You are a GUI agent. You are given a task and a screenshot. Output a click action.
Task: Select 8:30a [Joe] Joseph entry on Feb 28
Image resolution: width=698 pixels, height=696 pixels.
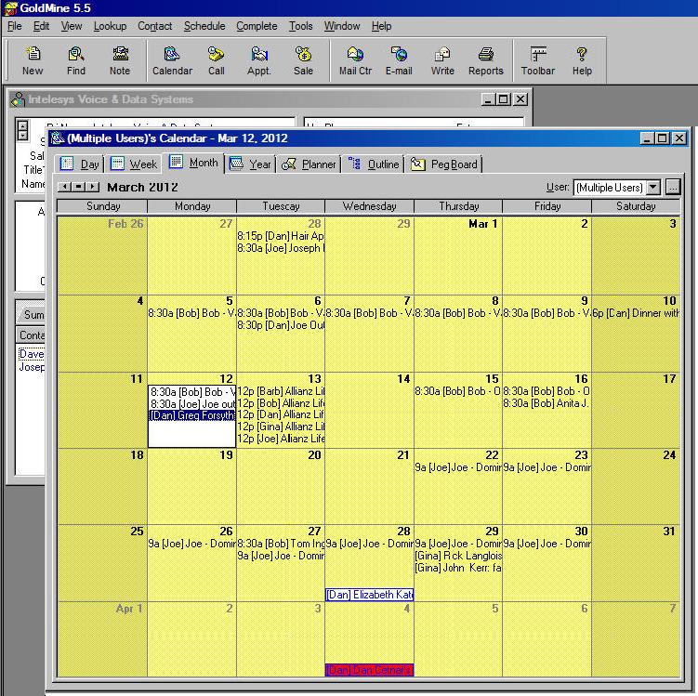(281, 248)
